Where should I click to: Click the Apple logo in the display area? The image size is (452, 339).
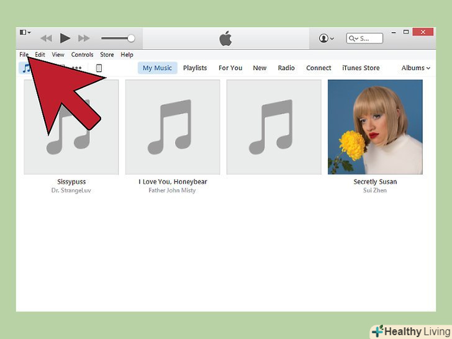click(x=226, y=38)
